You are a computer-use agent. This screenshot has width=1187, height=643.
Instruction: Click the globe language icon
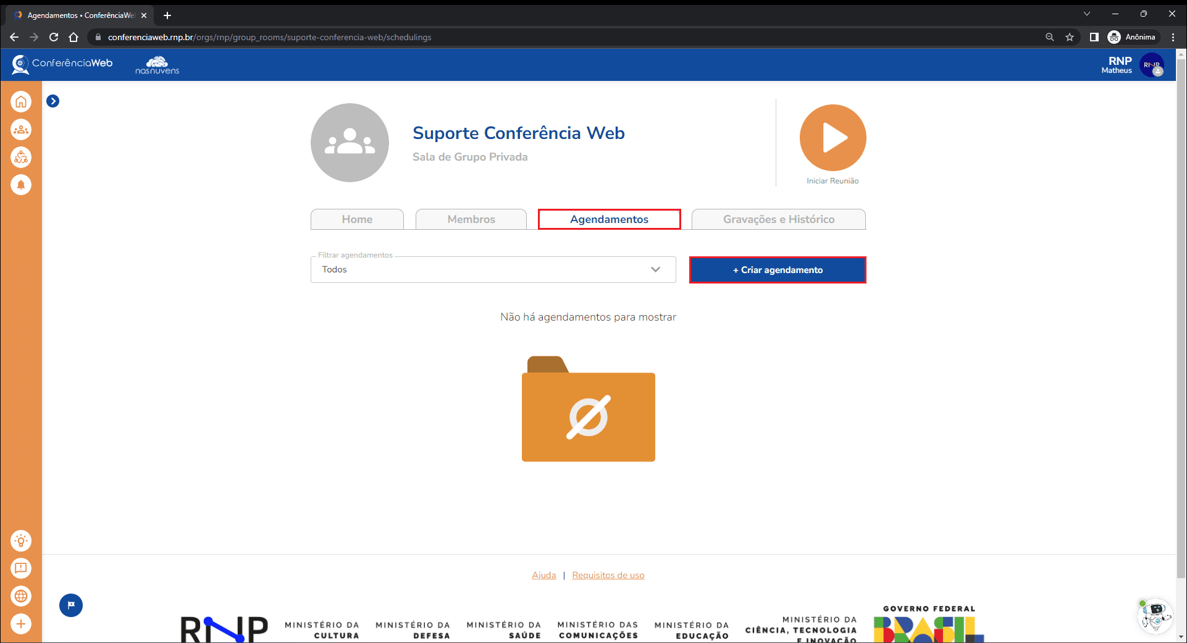[21, 596]
